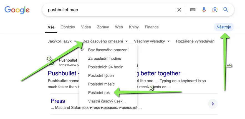The width and height of the screenshot is (245, 119).
Task: Switch to the Obrázky tab
Action: (68, 27)
